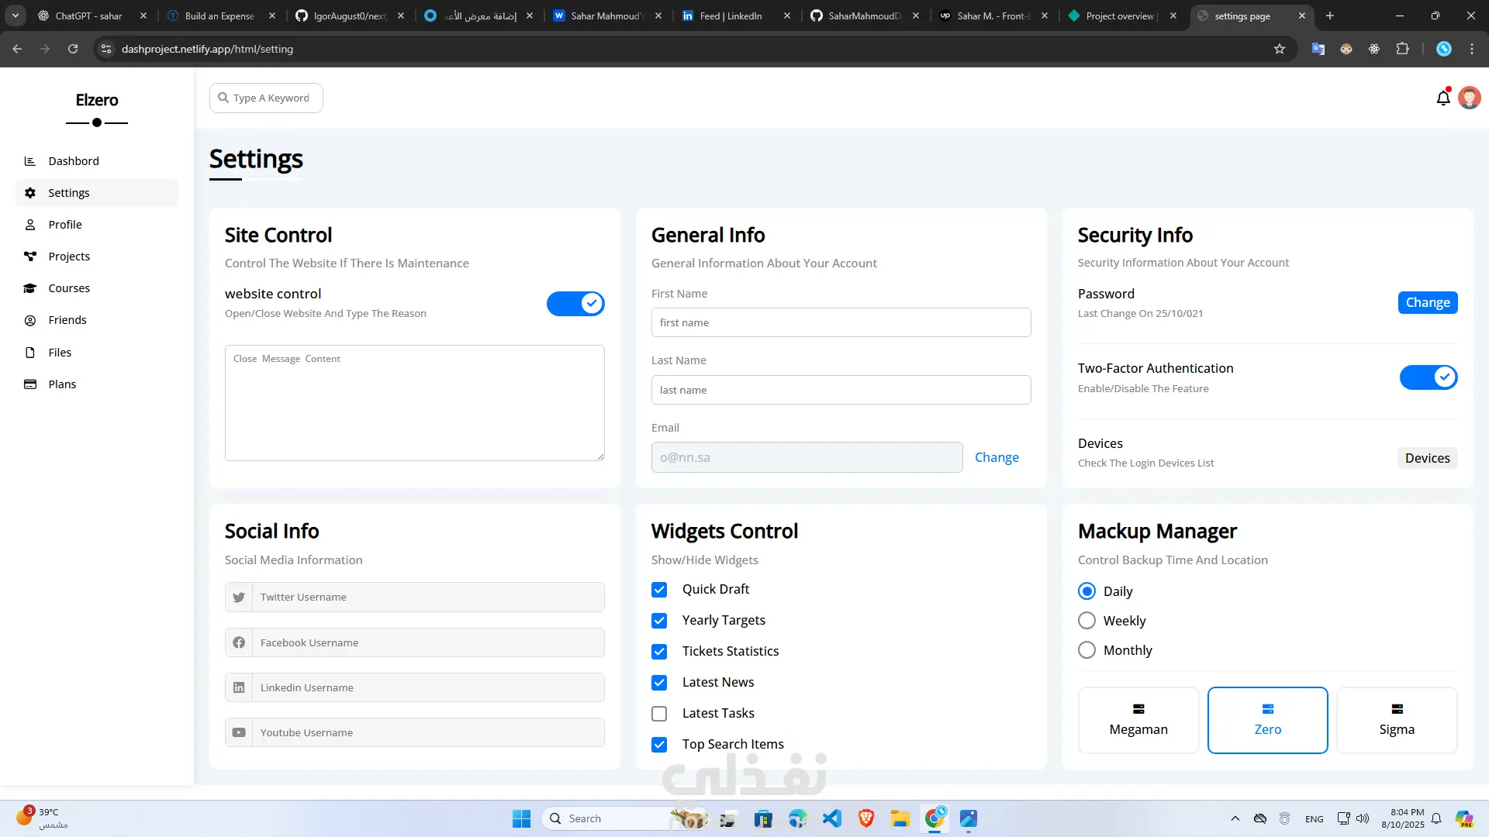Viewport: 1489px width, 837px height.
Task: Select the Weekly backup radio button
Action: pyautogui.click(x=1087, y=621)
